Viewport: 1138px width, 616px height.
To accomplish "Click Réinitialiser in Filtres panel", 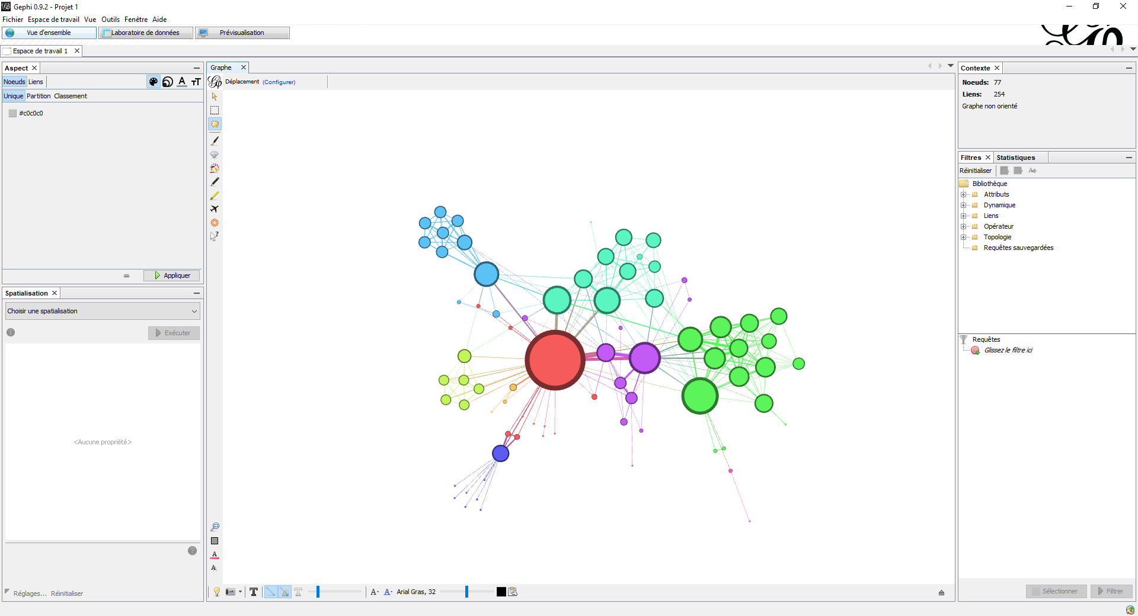I will coord(975,171).
